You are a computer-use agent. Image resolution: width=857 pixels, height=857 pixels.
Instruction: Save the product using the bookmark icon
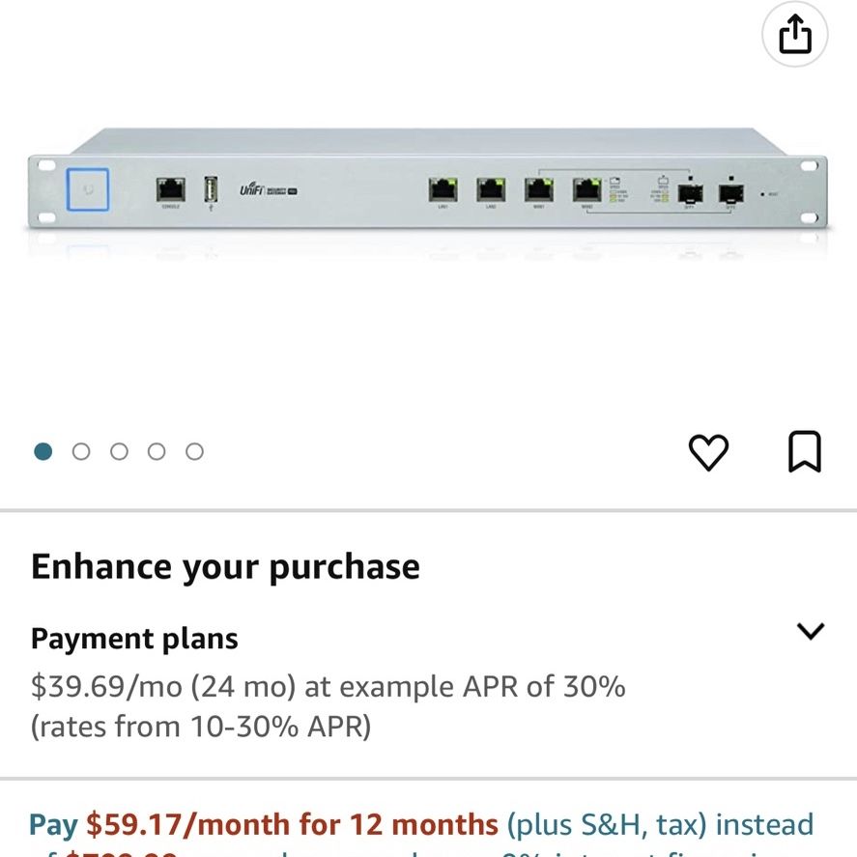pyautogui.click(x=805, y=451)
